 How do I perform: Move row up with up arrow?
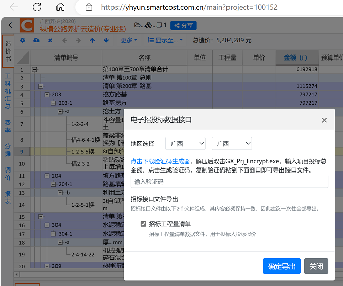pos(92,40)
